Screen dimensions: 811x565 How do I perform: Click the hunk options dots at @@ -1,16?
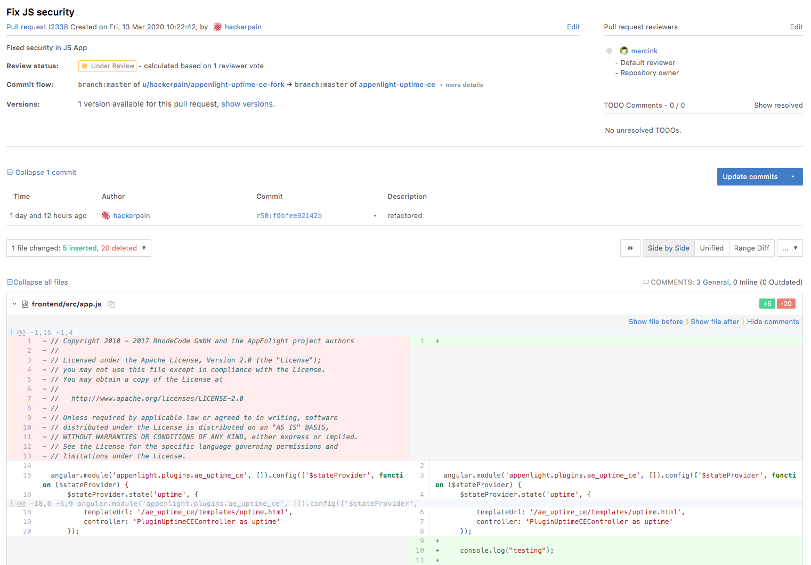[12, 333]
